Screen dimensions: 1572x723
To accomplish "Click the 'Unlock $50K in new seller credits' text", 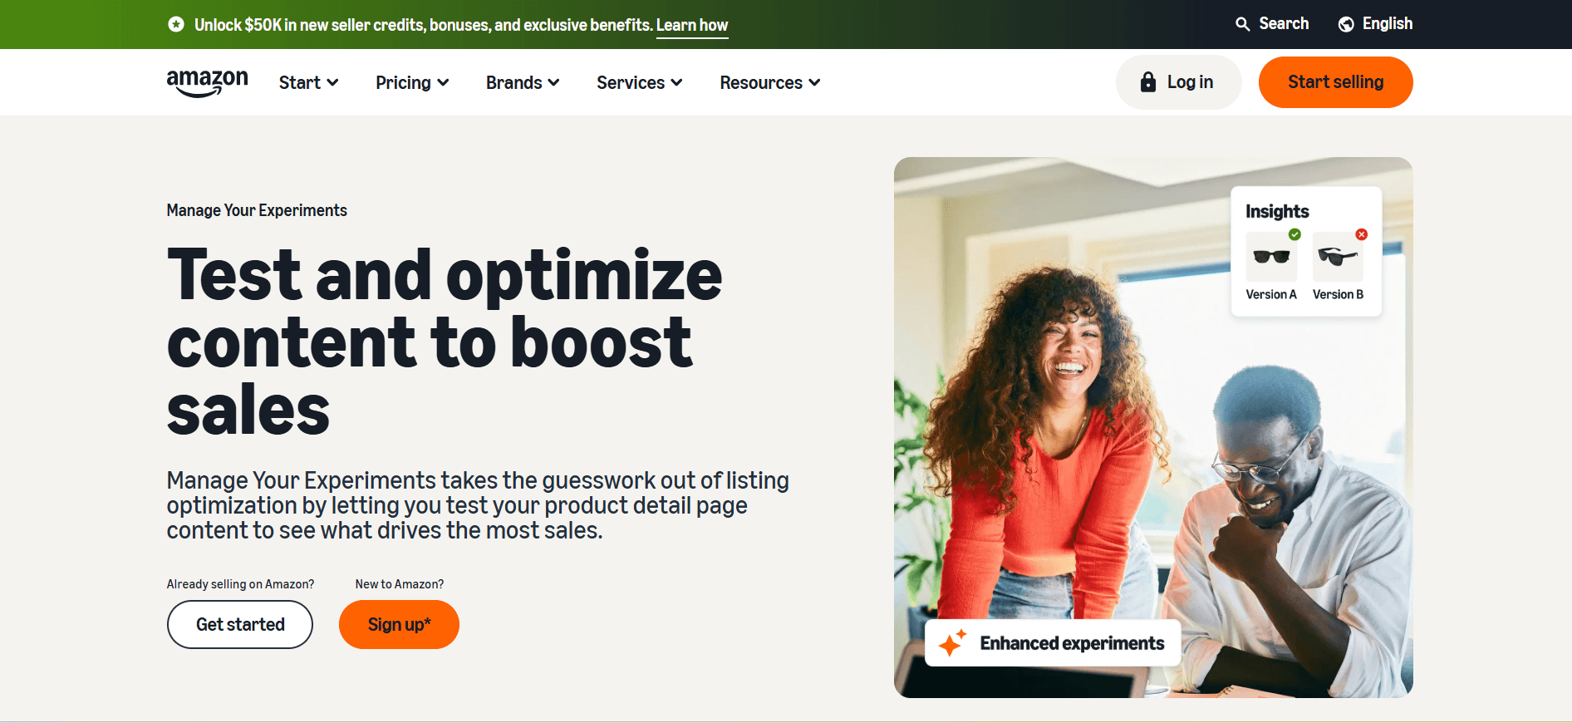I will click(424, 25).
